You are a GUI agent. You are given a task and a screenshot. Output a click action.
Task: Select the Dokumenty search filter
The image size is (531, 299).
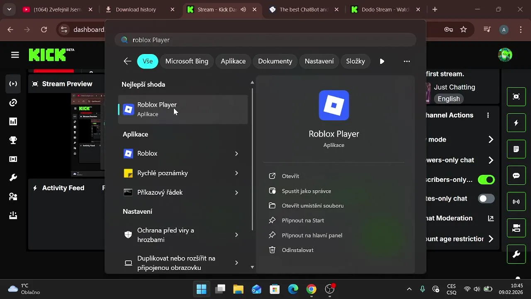(275, 61)
